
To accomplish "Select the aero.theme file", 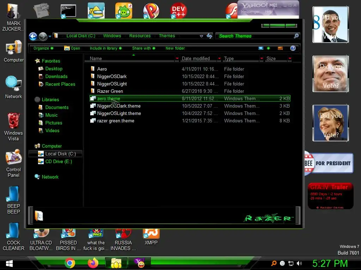I will click(x=190, y=98).
